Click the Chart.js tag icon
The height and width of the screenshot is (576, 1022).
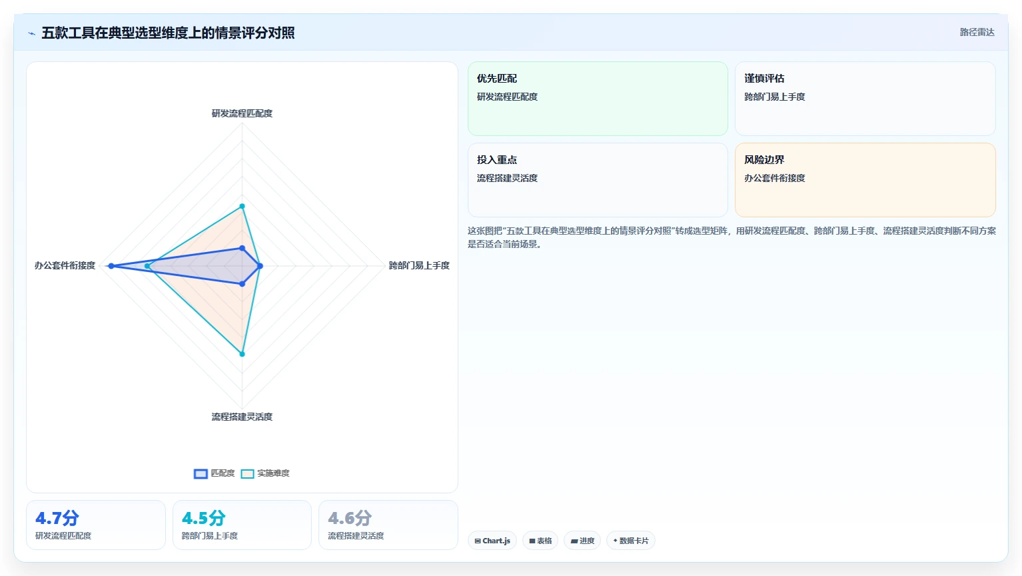pyautogui.click(x=478, y=541)
